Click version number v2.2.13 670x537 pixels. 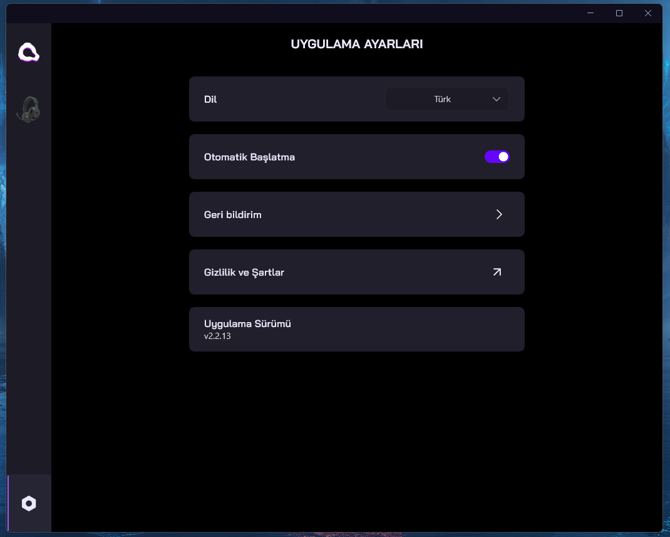click(x=217, y=336)
